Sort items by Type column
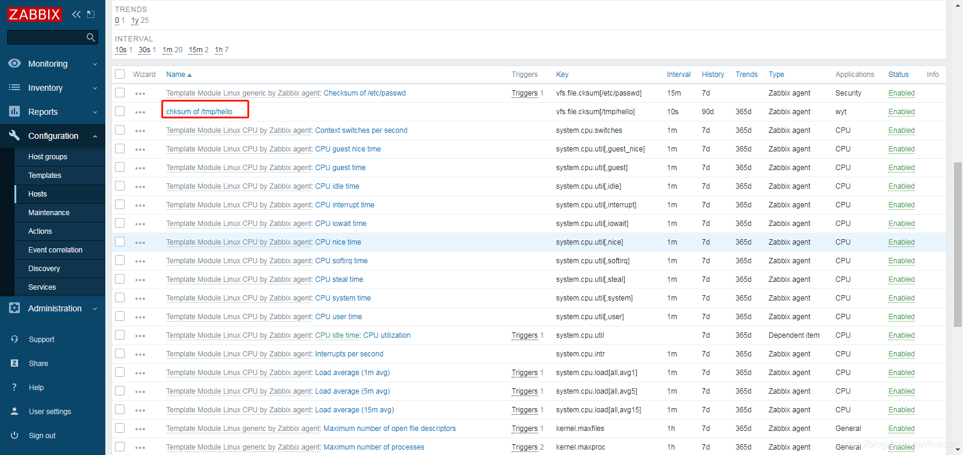Screen dimensions: 963x455 776,75
